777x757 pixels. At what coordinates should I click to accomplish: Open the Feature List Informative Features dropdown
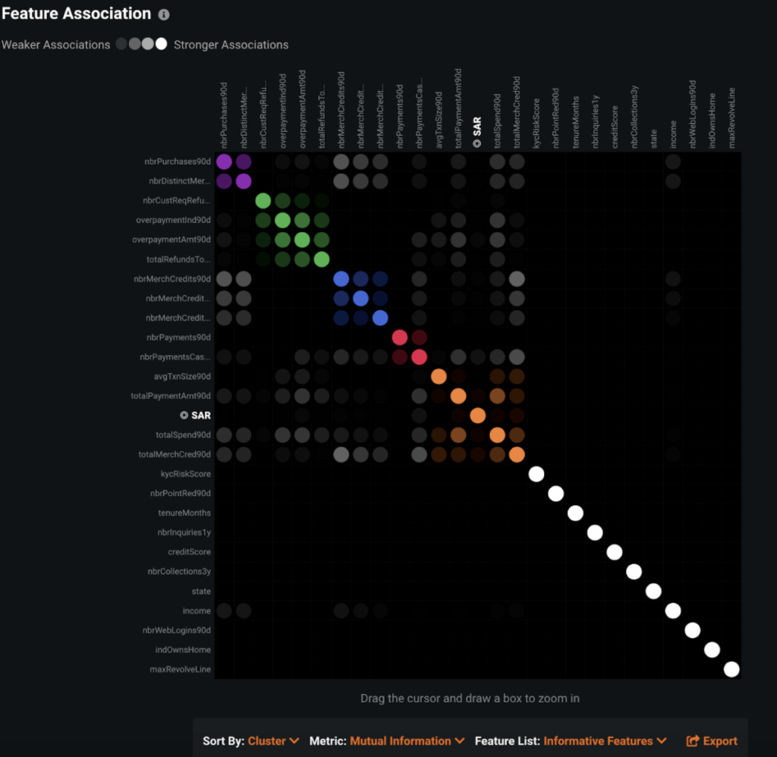[x=605, y=740]
